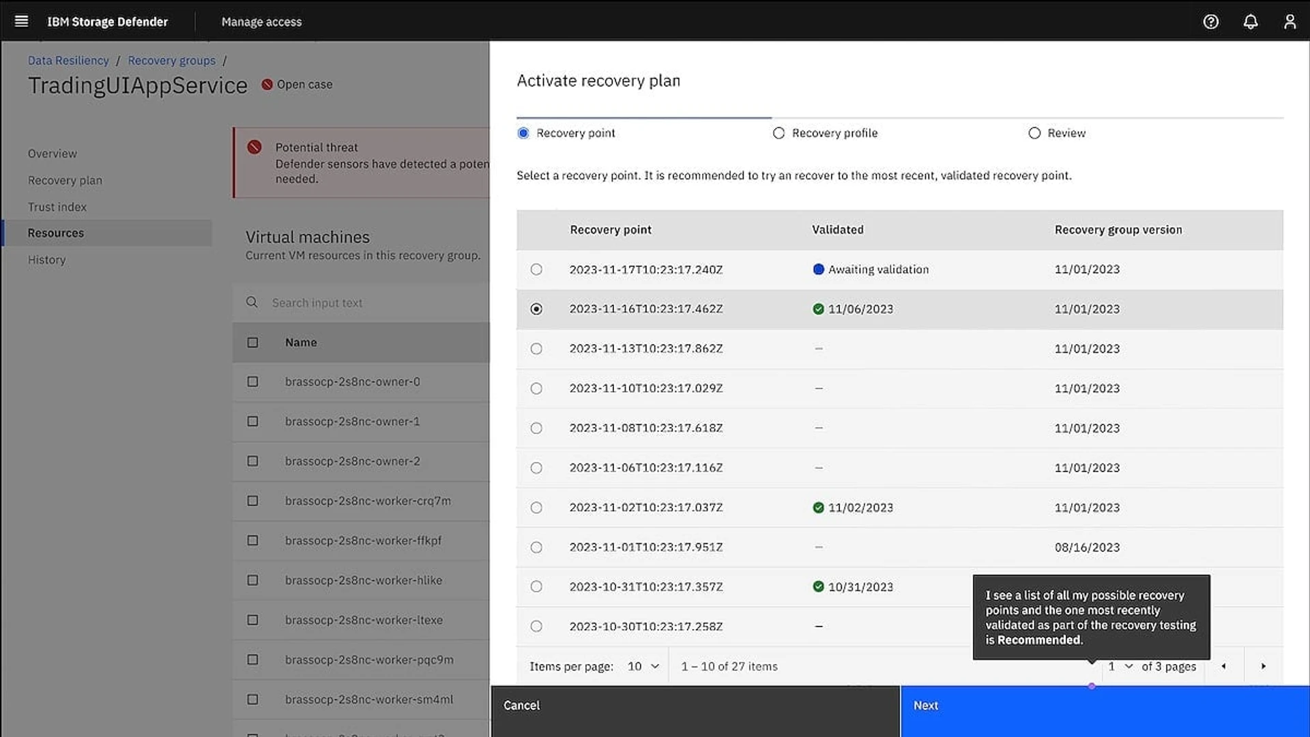Select recovery point 2023-11-08T10:23:17.618Z radio

(x=537, y=428)
